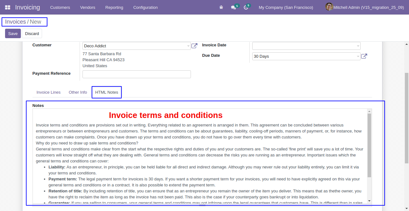Select the HTML Notes tab

tap(107, 92)
